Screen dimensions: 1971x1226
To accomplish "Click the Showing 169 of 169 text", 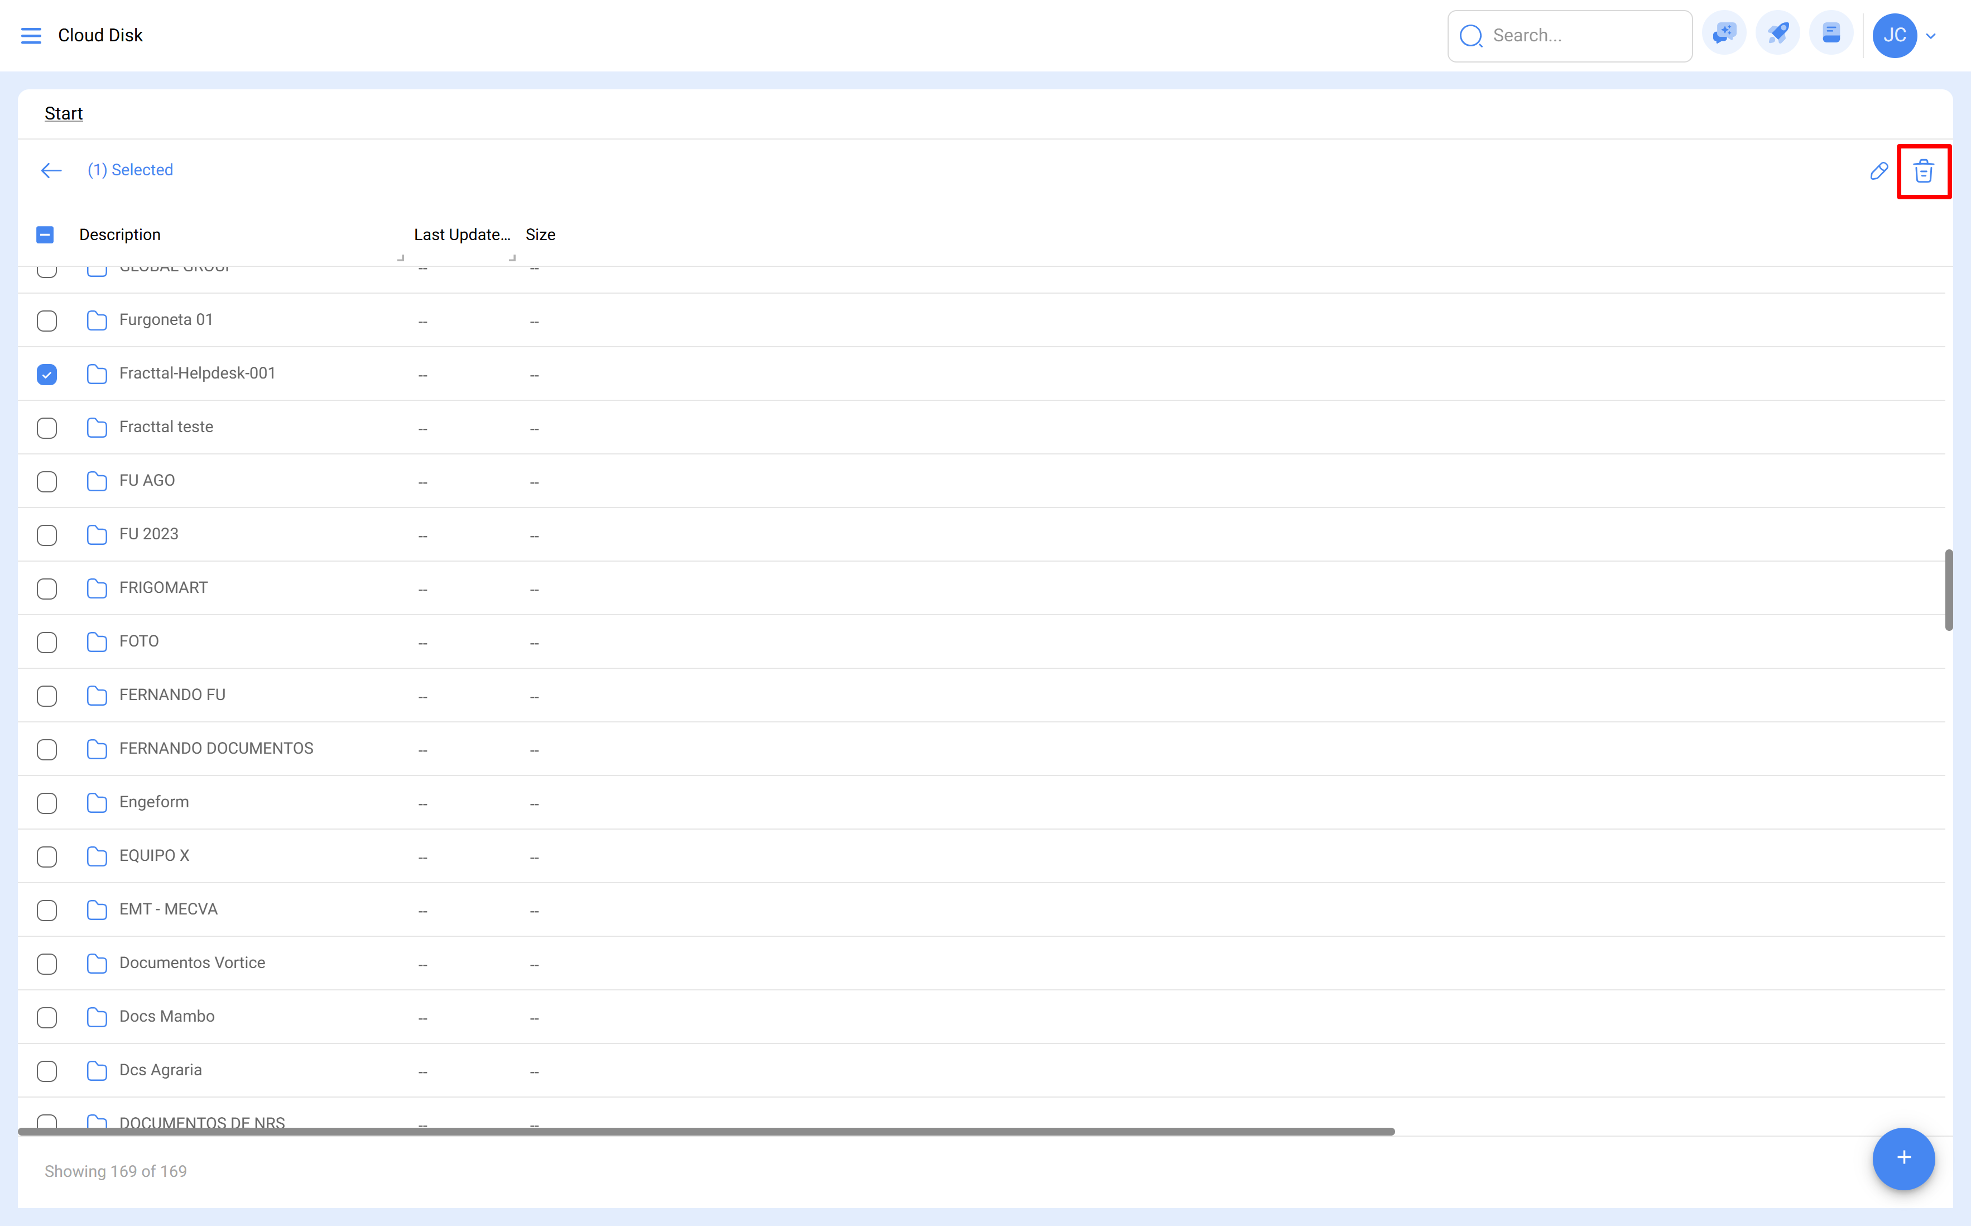I will point(116,1171).
